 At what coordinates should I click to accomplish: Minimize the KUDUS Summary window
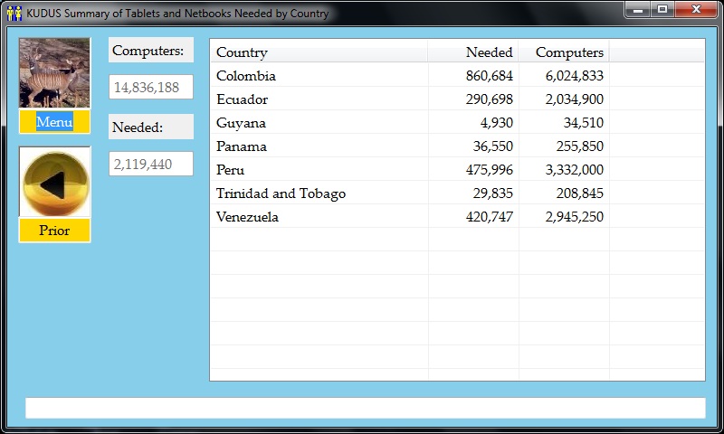638,10
